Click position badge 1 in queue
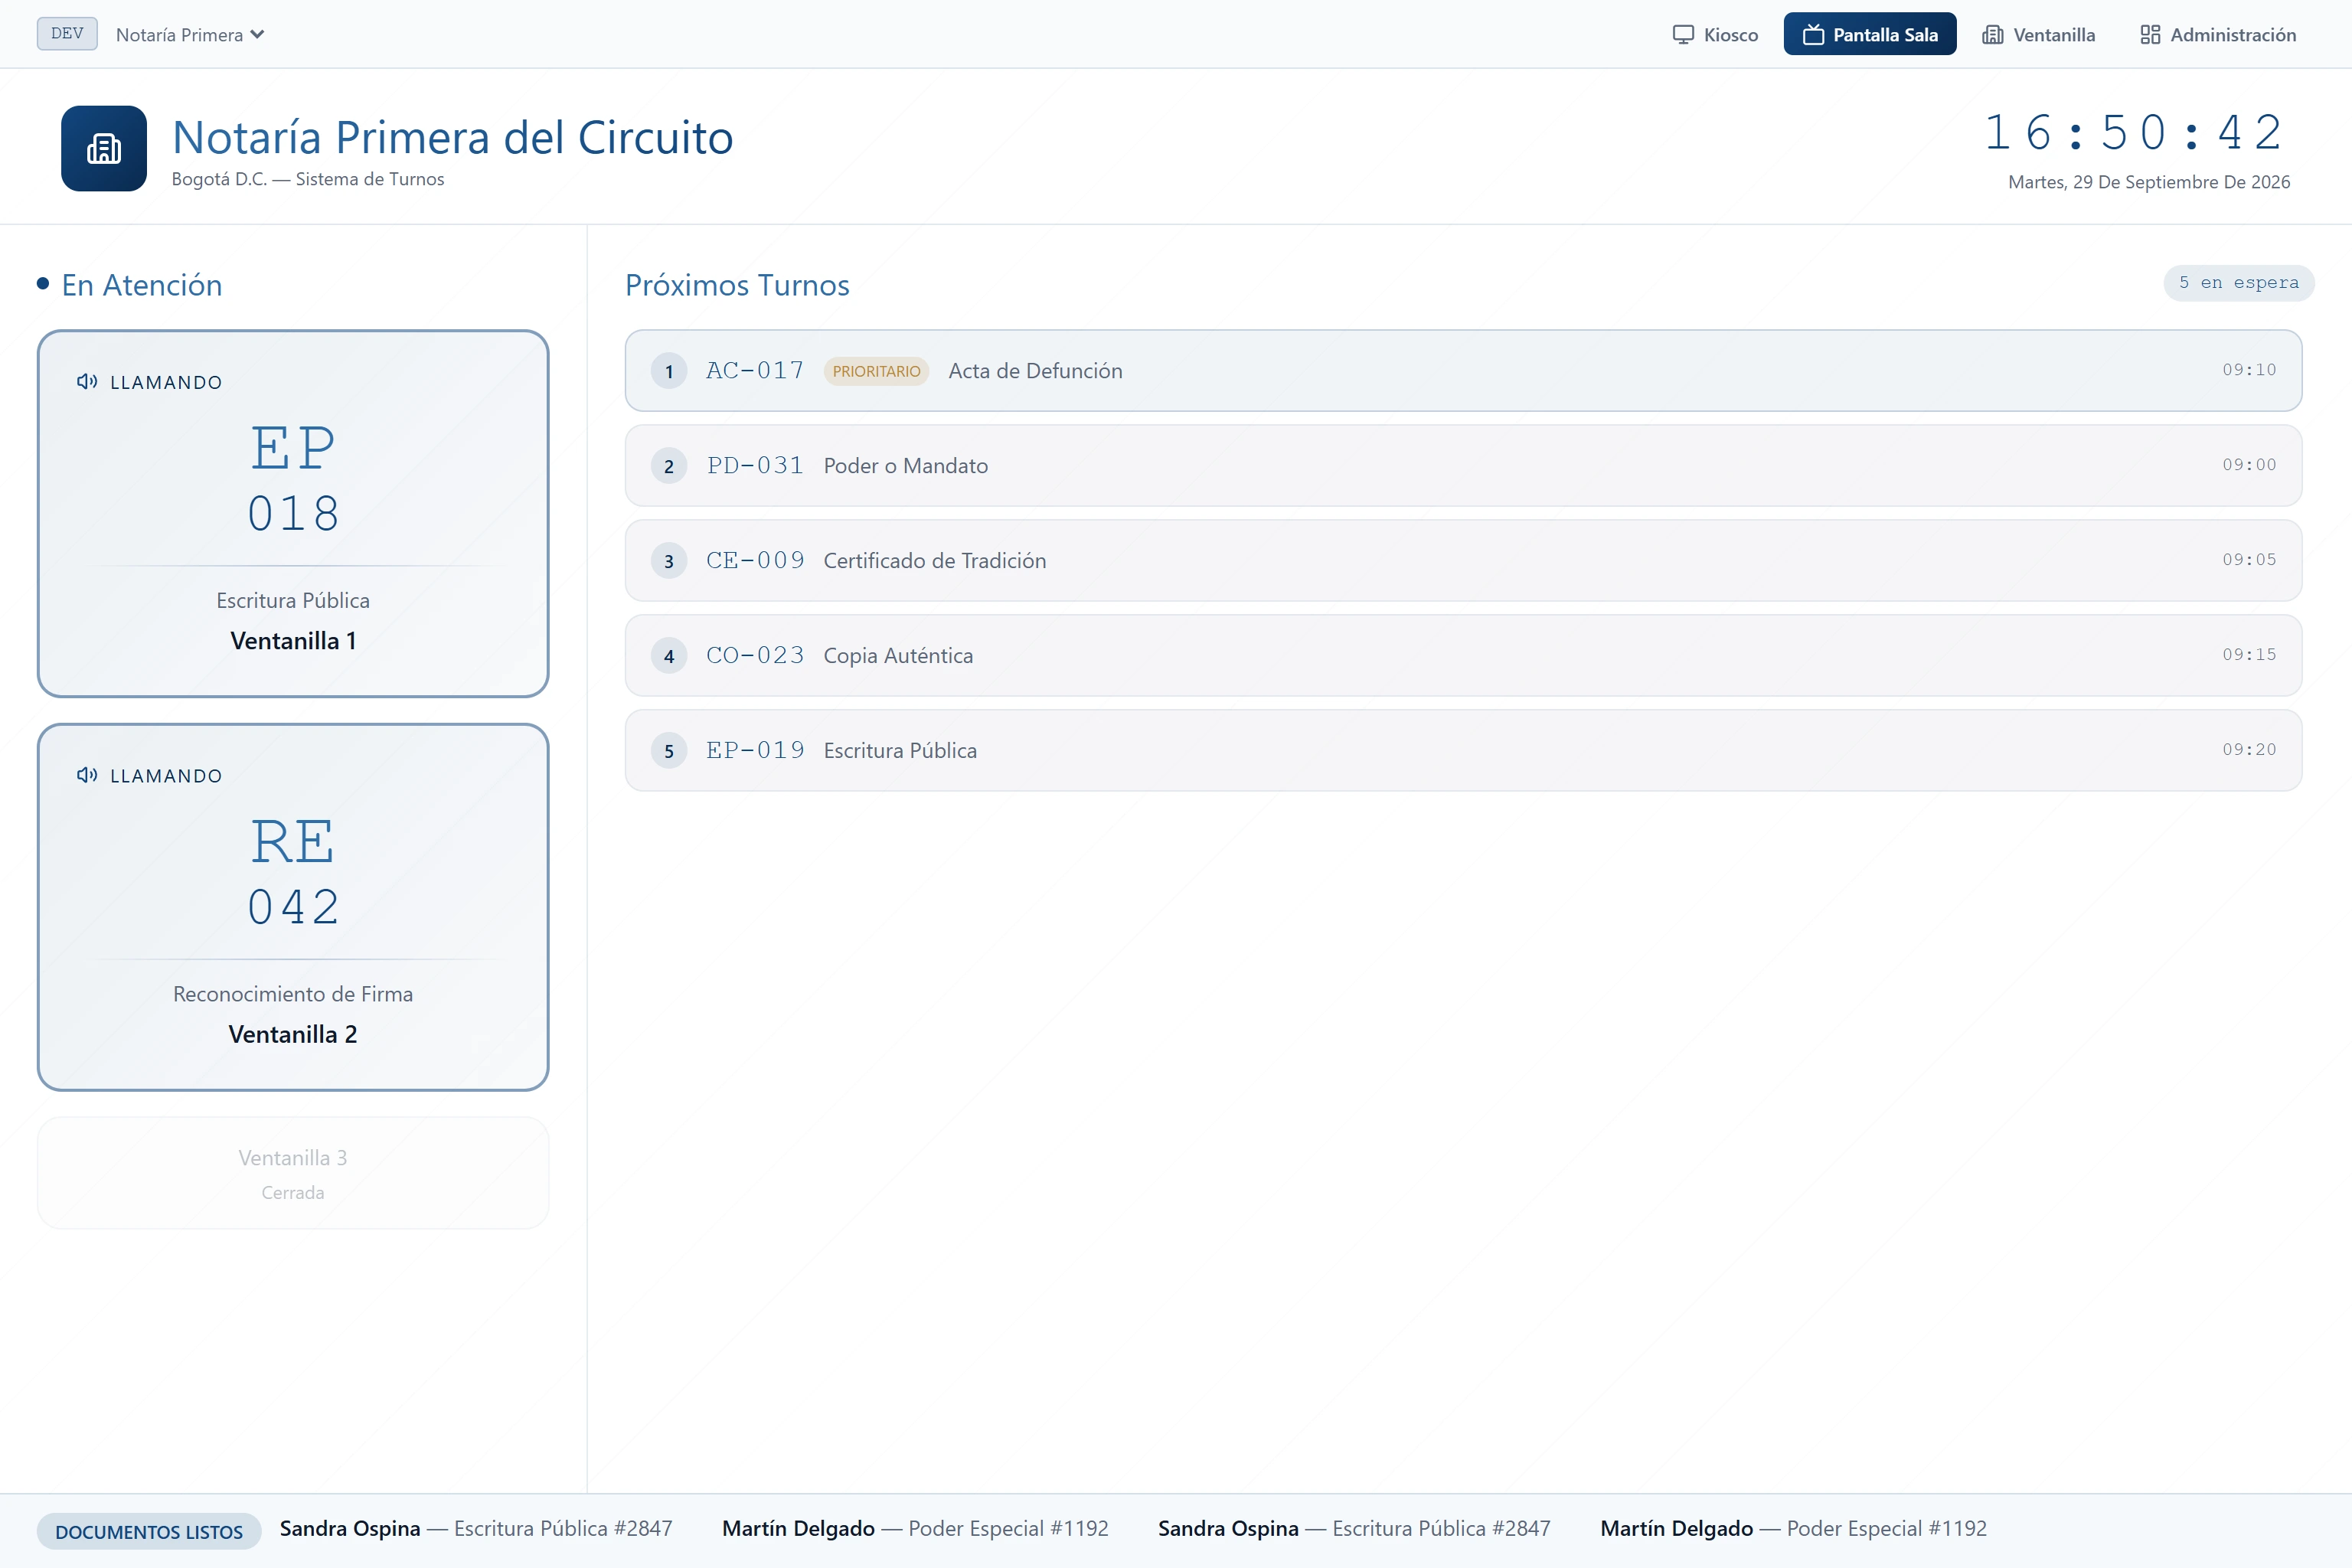Image resolution: width=2352 pixels, height=1568 pixels. pos(669,371)
